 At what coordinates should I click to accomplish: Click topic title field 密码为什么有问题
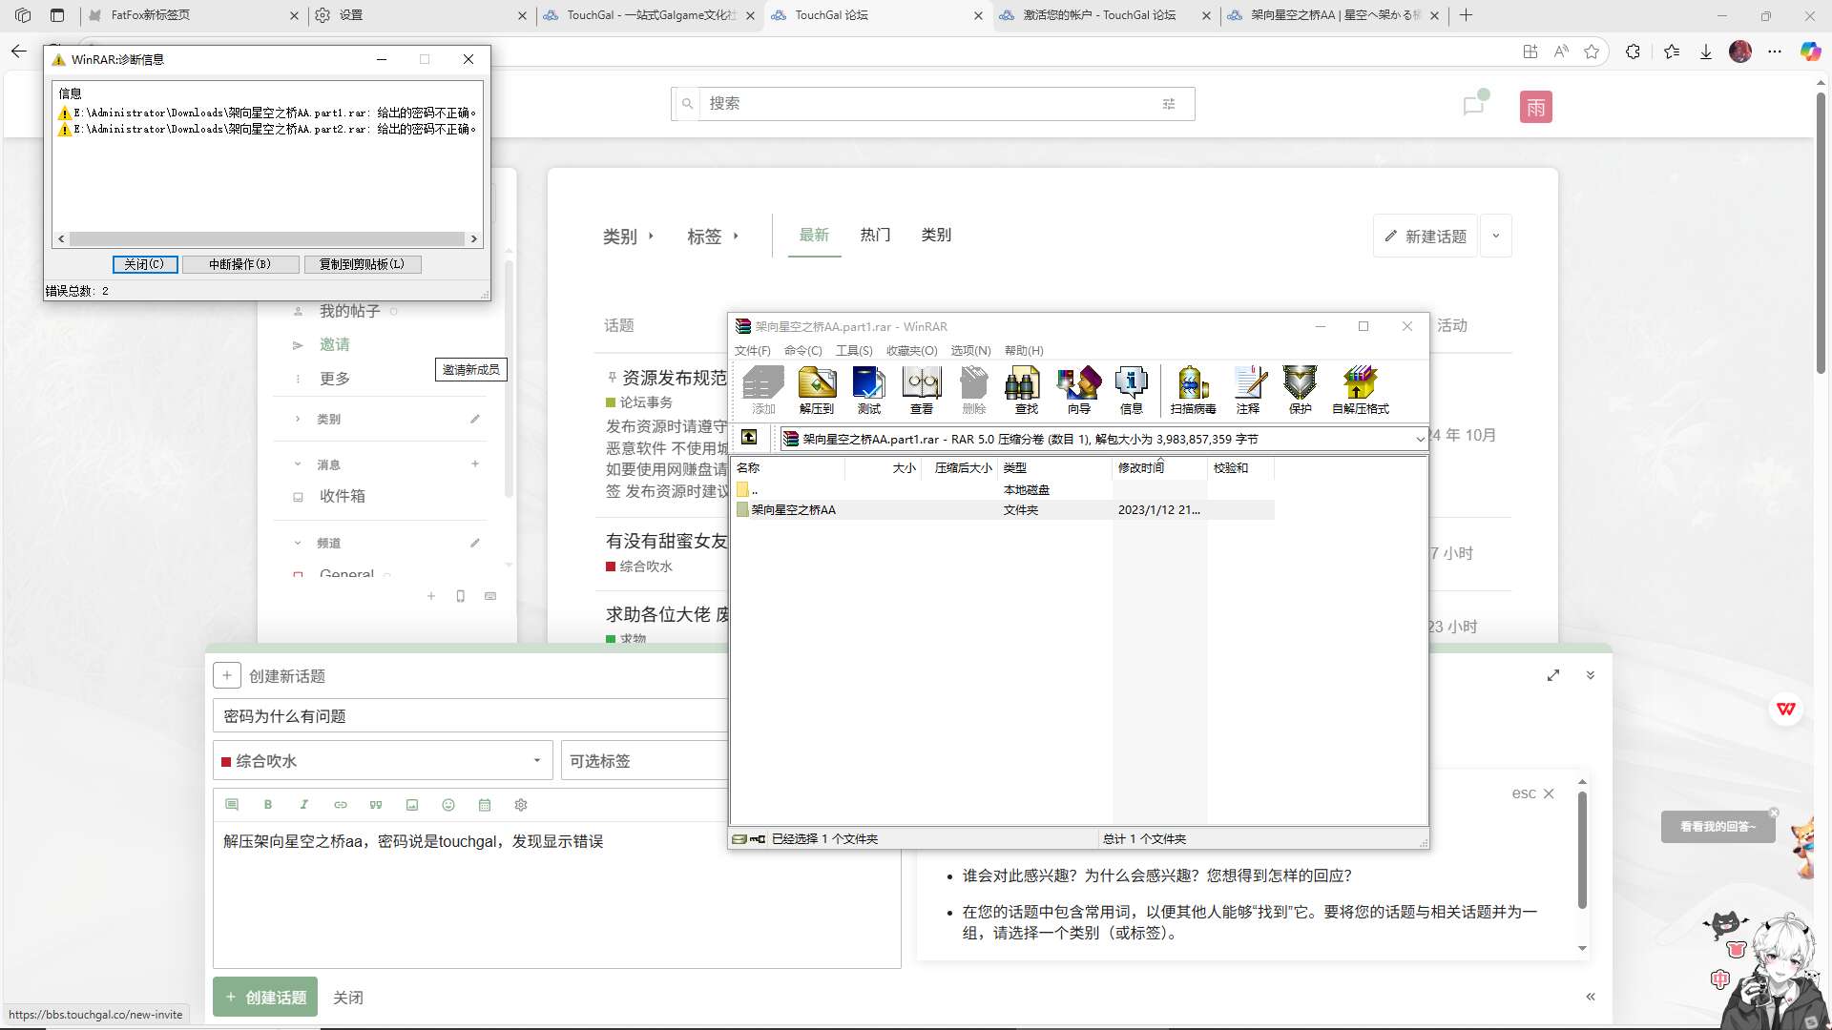pyautogui.click(x=470, y=716)
